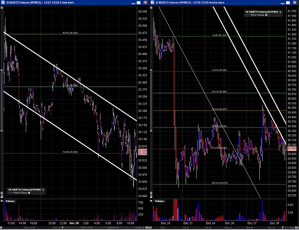Click the 20:00 label on 5 min time axis
The image size is (299, 230).
[x=52, y=223]
